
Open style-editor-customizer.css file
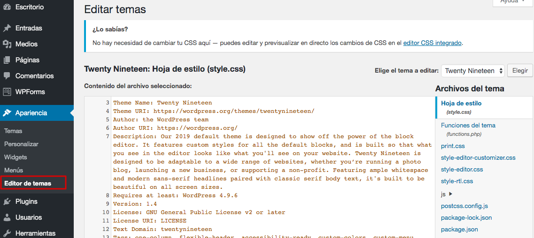(x=478, y=158)
